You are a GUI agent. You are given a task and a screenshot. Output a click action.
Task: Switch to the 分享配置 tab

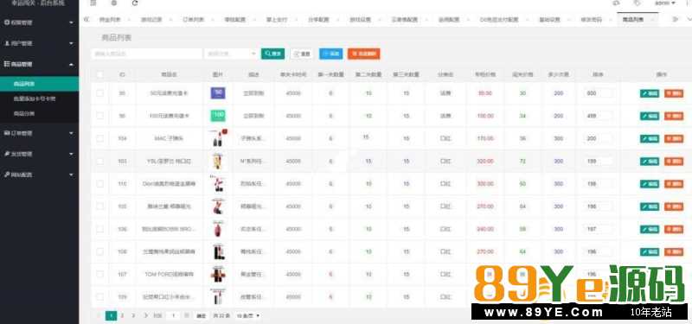pos(318,20)
